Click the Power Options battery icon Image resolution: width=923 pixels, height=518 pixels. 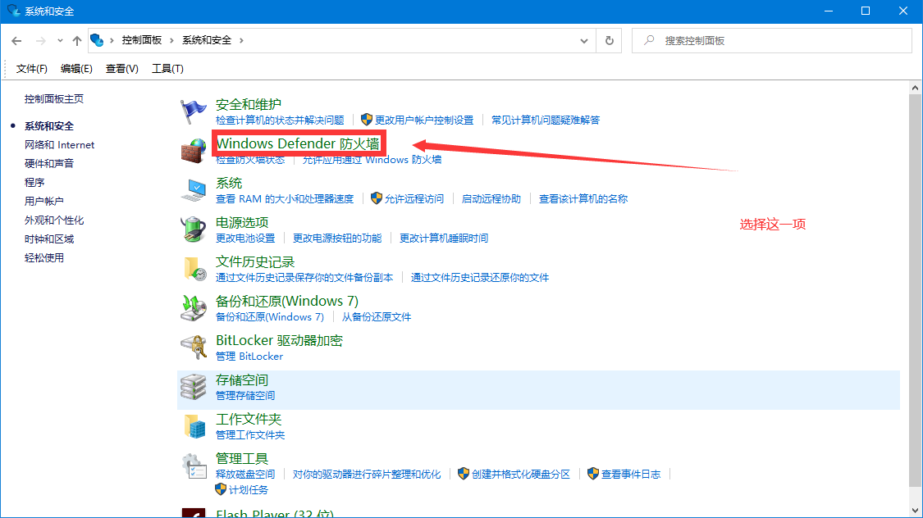(193, 229)
